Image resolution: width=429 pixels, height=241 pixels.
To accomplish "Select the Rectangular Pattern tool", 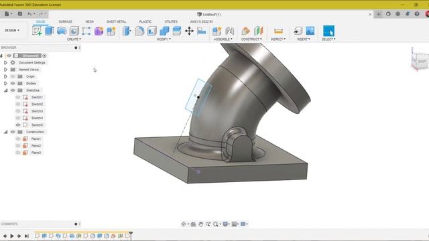I will point(86,31).
